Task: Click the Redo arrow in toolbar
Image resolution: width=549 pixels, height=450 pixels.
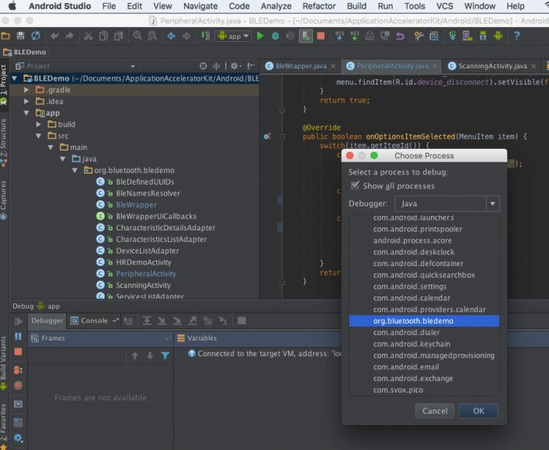Action: [69, 36]
